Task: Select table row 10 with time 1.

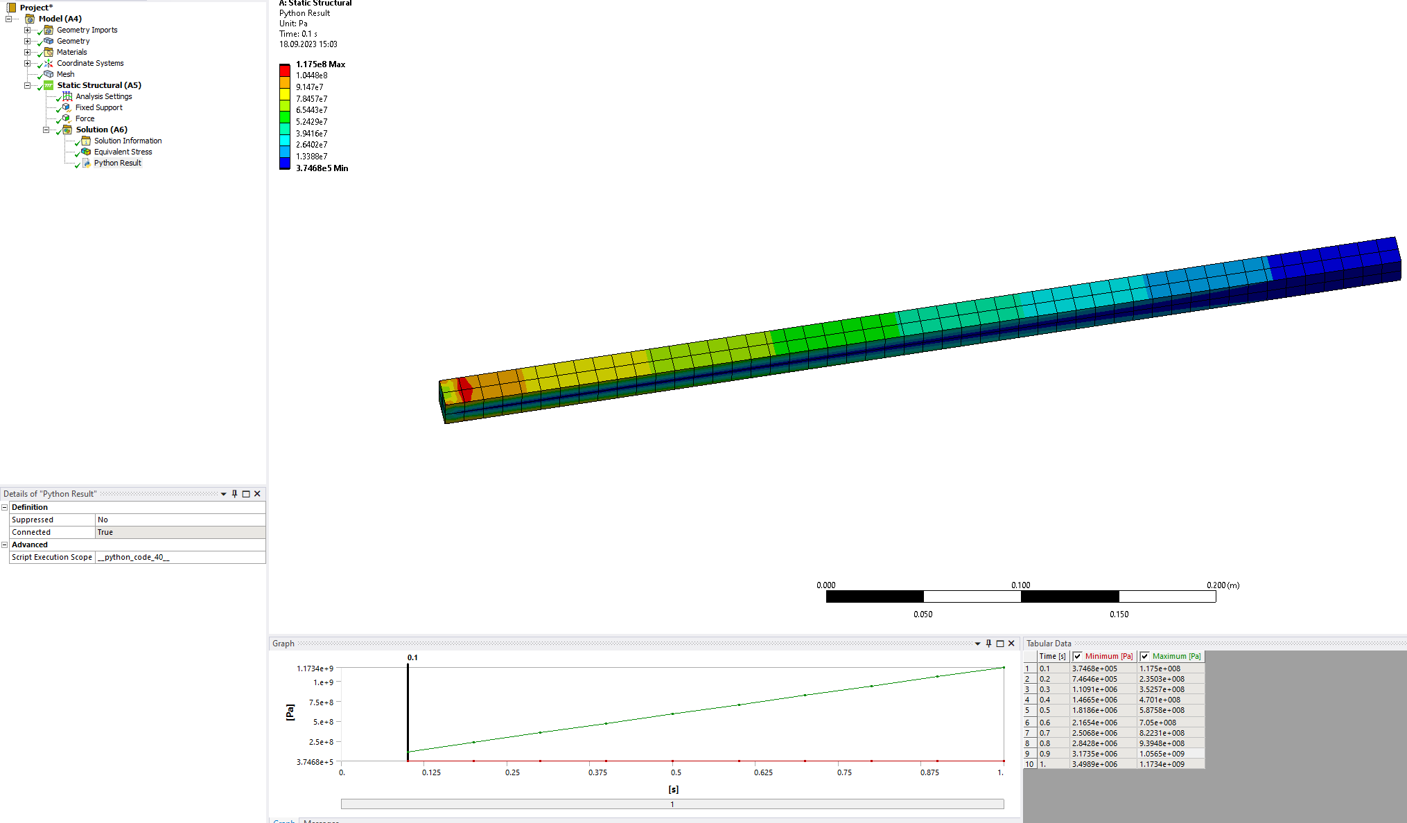Action: (x=1114, y=764)
